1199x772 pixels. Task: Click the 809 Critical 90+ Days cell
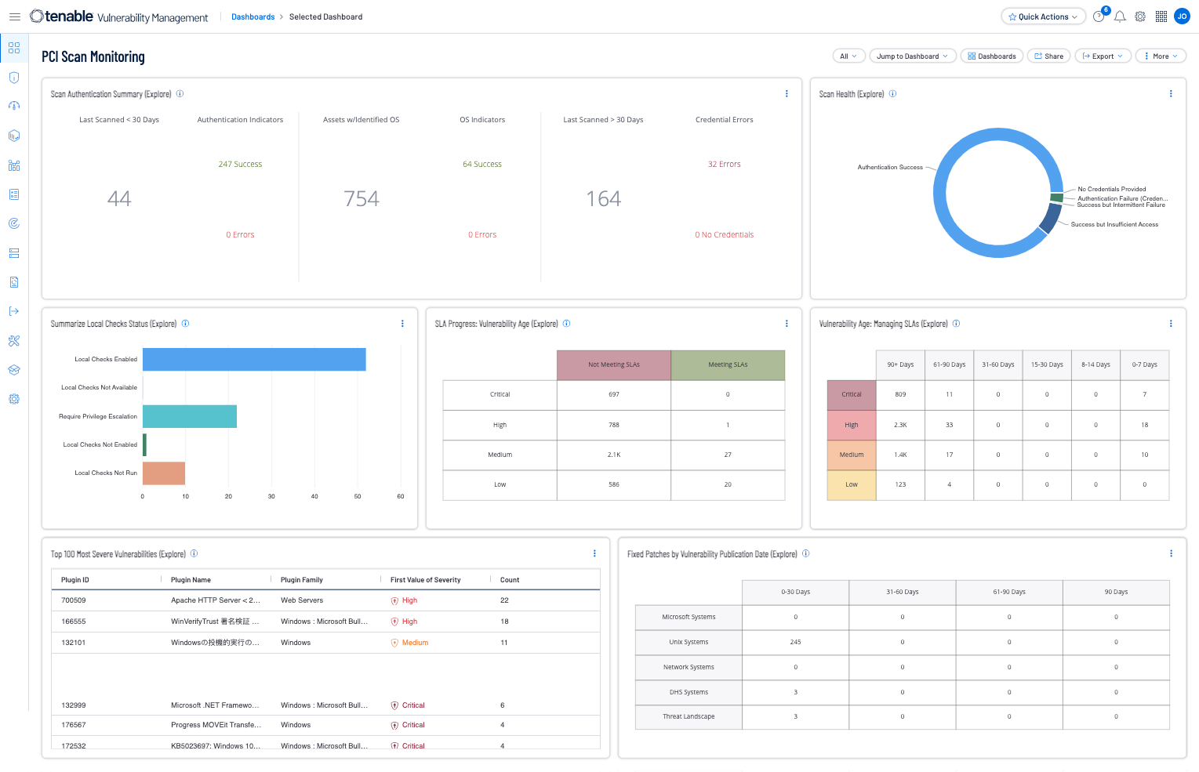pos(900,395)
